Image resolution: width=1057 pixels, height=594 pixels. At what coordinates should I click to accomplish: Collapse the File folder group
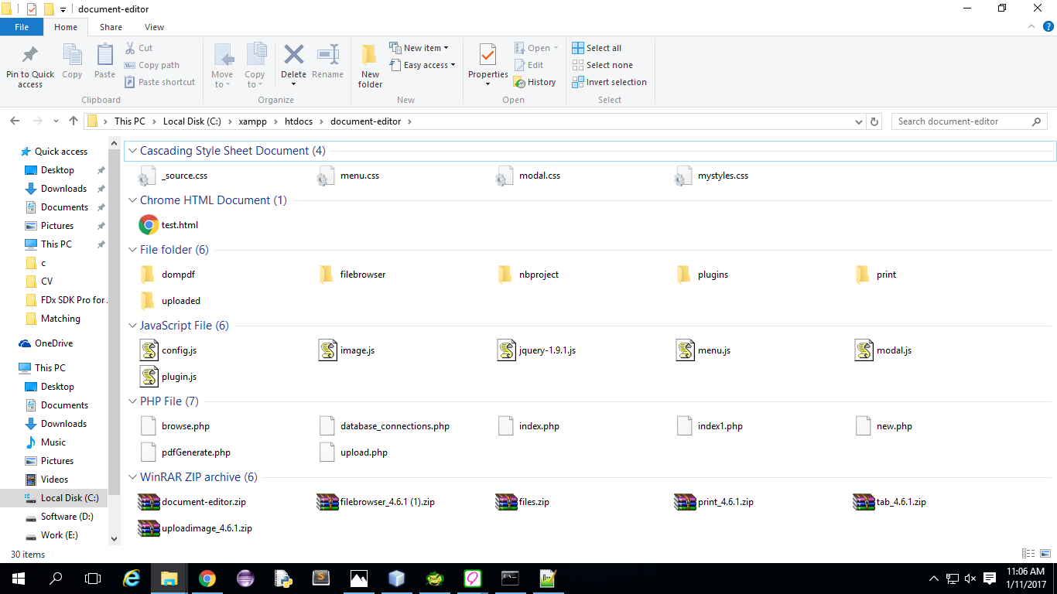click(x=132, y=250)
